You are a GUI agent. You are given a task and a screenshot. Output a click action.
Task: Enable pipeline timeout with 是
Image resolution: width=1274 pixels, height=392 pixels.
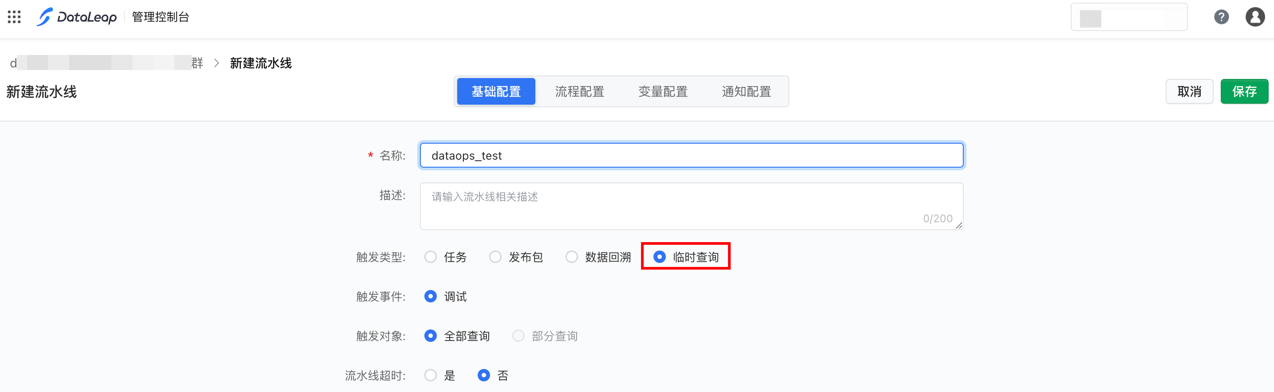click(431, 376)
